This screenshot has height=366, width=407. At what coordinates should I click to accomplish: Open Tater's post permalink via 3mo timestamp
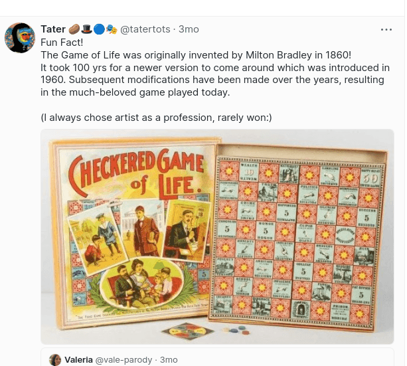[189, 29]
